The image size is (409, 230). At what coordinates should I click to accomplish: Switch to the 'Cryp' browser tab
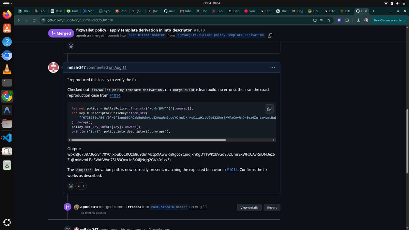(x=298, y=11)
